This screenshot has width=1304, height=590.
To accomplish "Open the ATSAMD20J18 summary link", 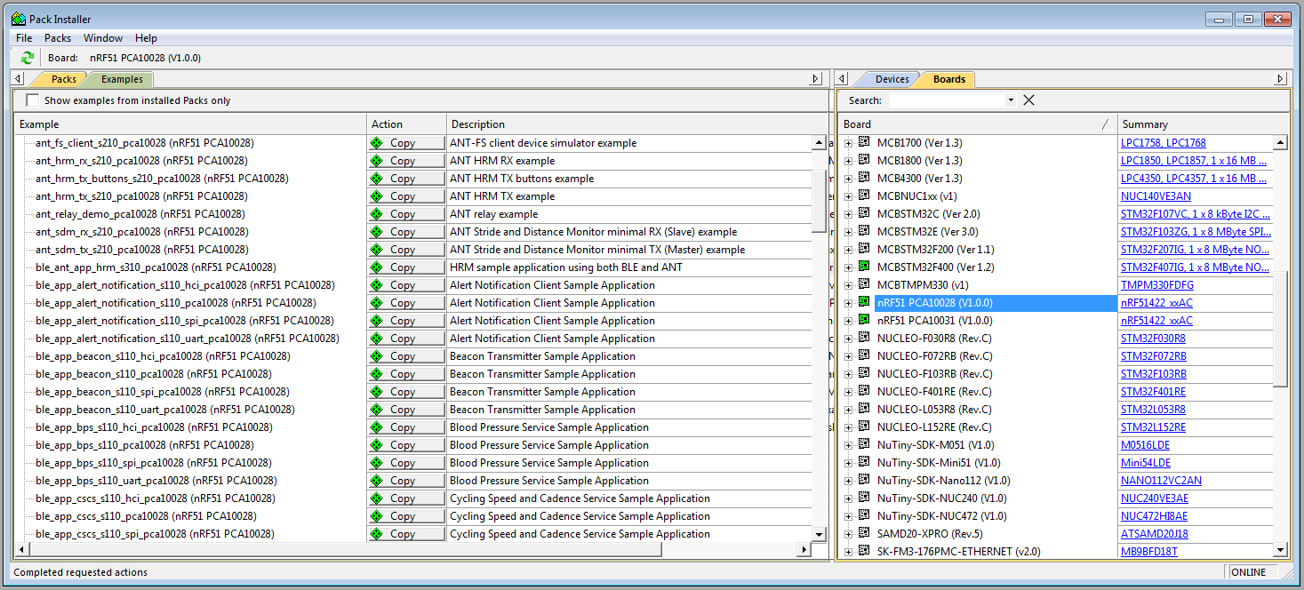I will click(1155, 534).
